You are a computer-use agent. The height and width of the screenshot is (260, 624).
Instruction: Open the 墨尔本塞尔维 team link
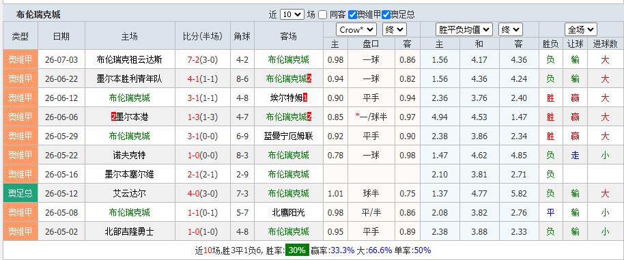click(130, 175)
